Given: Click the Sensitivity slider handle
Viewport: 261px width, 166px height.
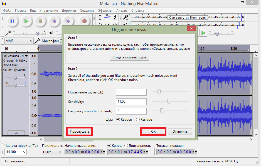Looking at the screenshot, I should (x=169, y=102).
